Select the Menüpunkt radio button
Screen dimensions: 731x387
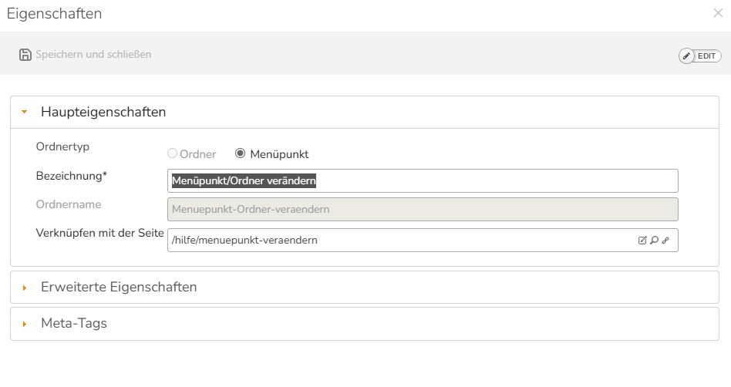pyautogui.click(x=240, y=153)
